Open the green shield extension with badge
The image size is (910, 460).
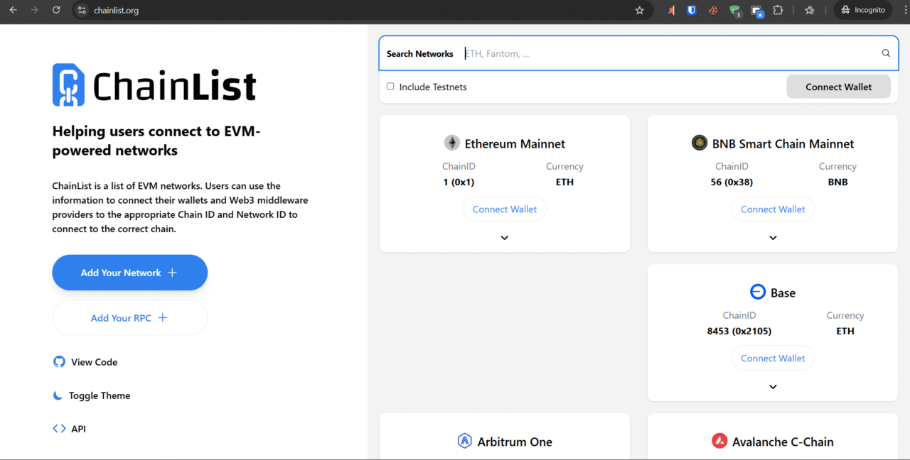coord(735,11)
